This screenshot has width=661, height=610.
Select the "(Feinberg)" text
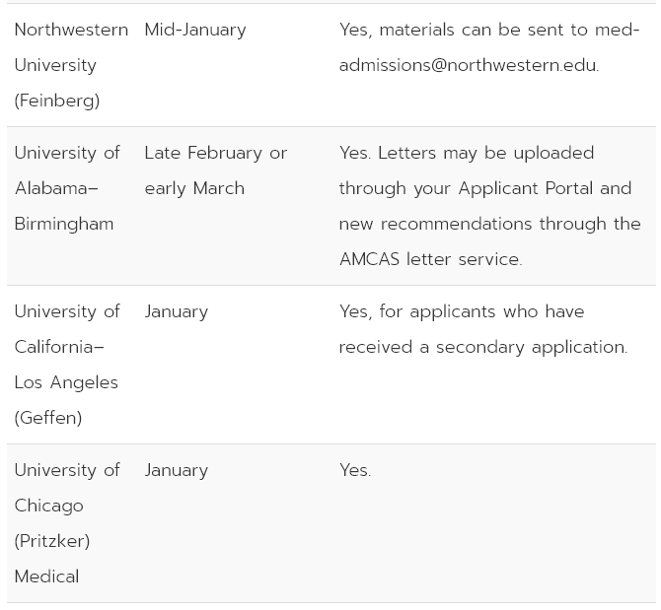57,101
